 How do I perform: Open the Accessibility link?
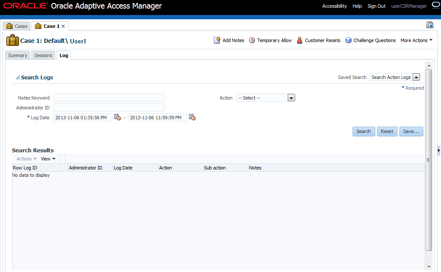click(335, 6)
